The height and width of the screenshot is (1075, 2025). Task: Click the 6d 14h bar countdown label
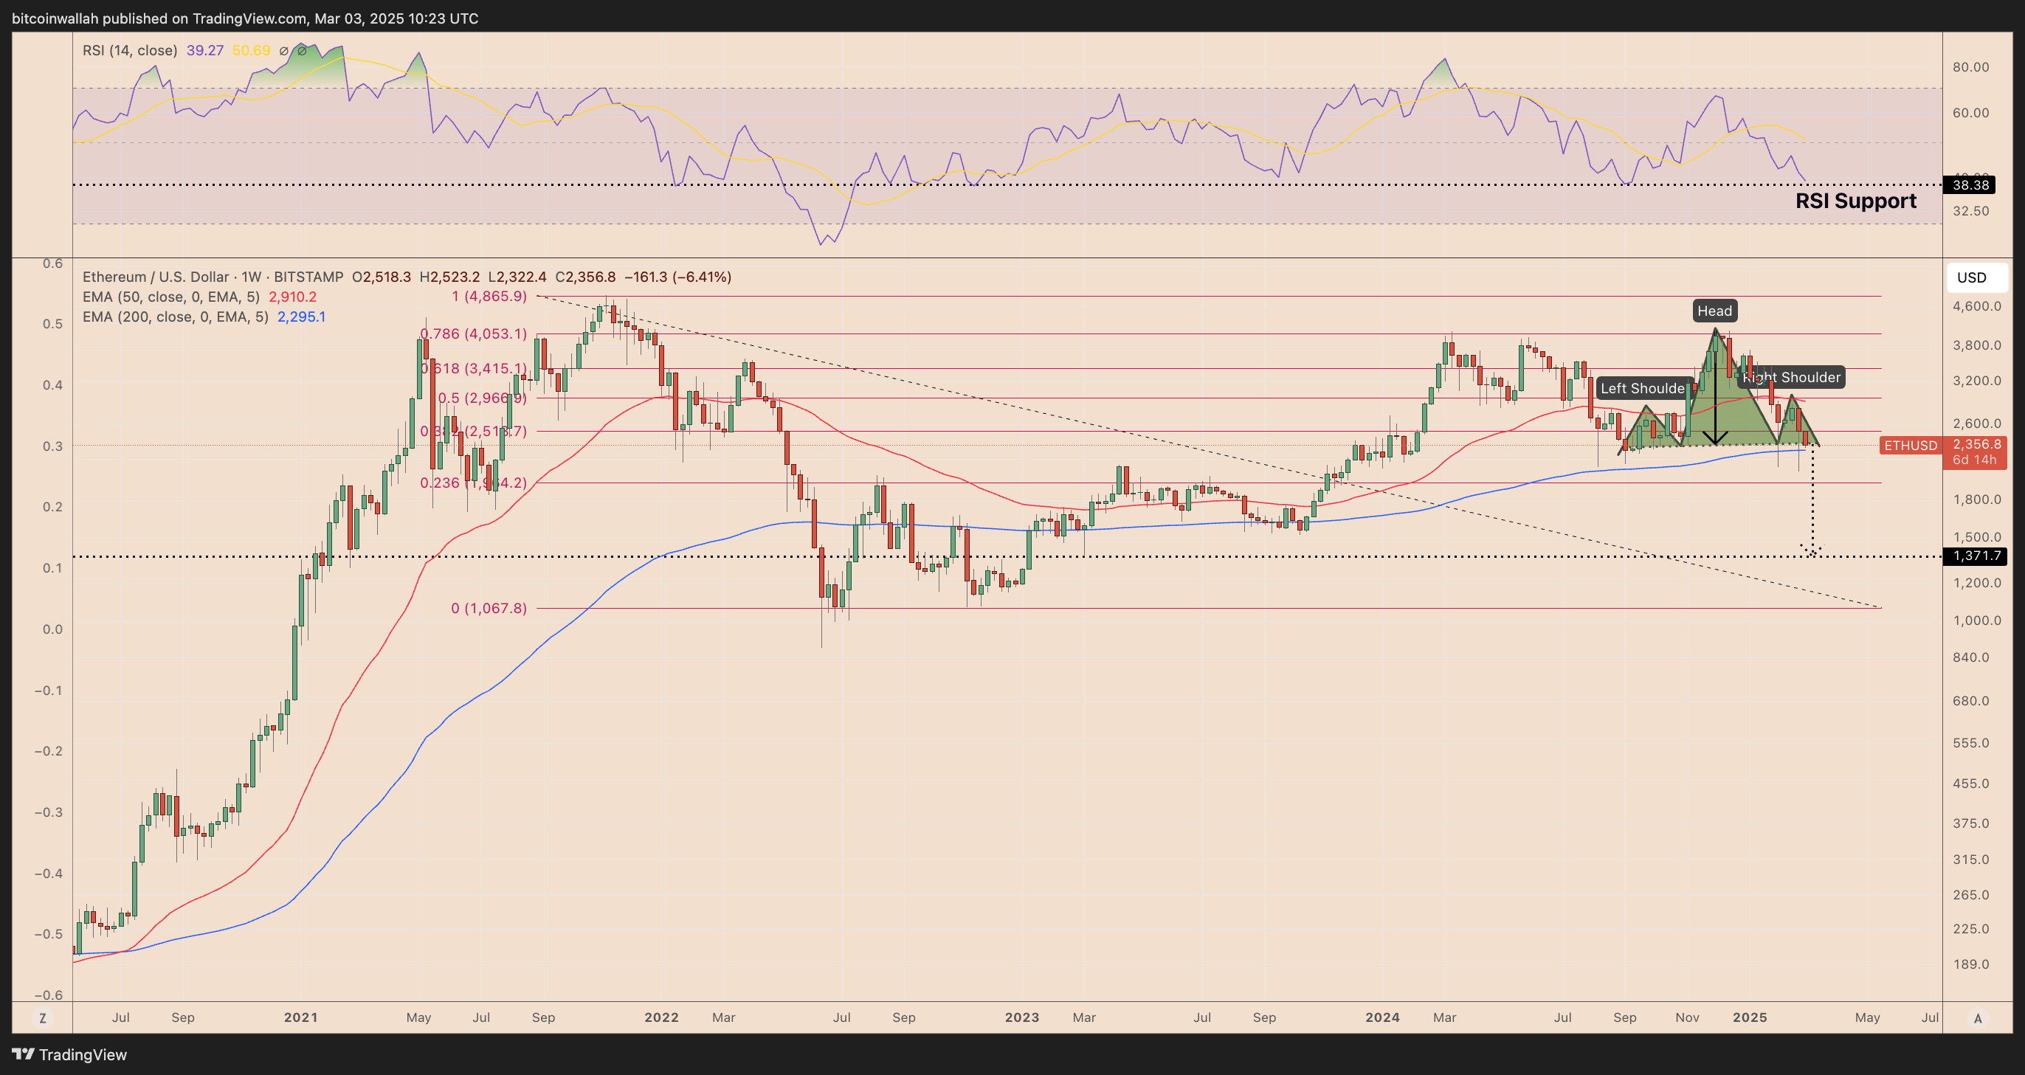click(1976, 460)
